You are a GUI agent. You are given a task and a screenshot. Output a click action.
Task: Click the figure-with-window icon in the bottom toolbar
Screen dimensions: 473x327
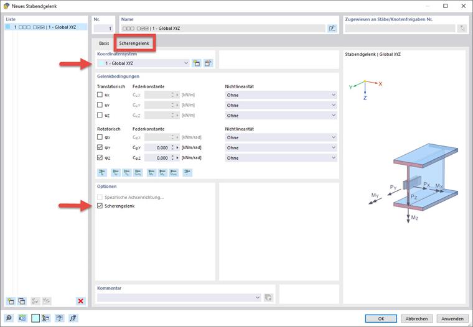pyautogui.click(x=46, y=318)
